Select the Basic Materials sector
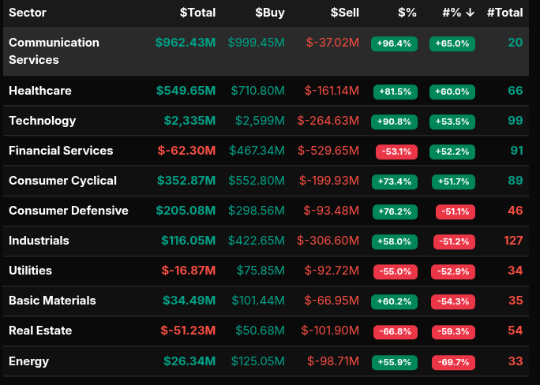 tap(52, 301)
